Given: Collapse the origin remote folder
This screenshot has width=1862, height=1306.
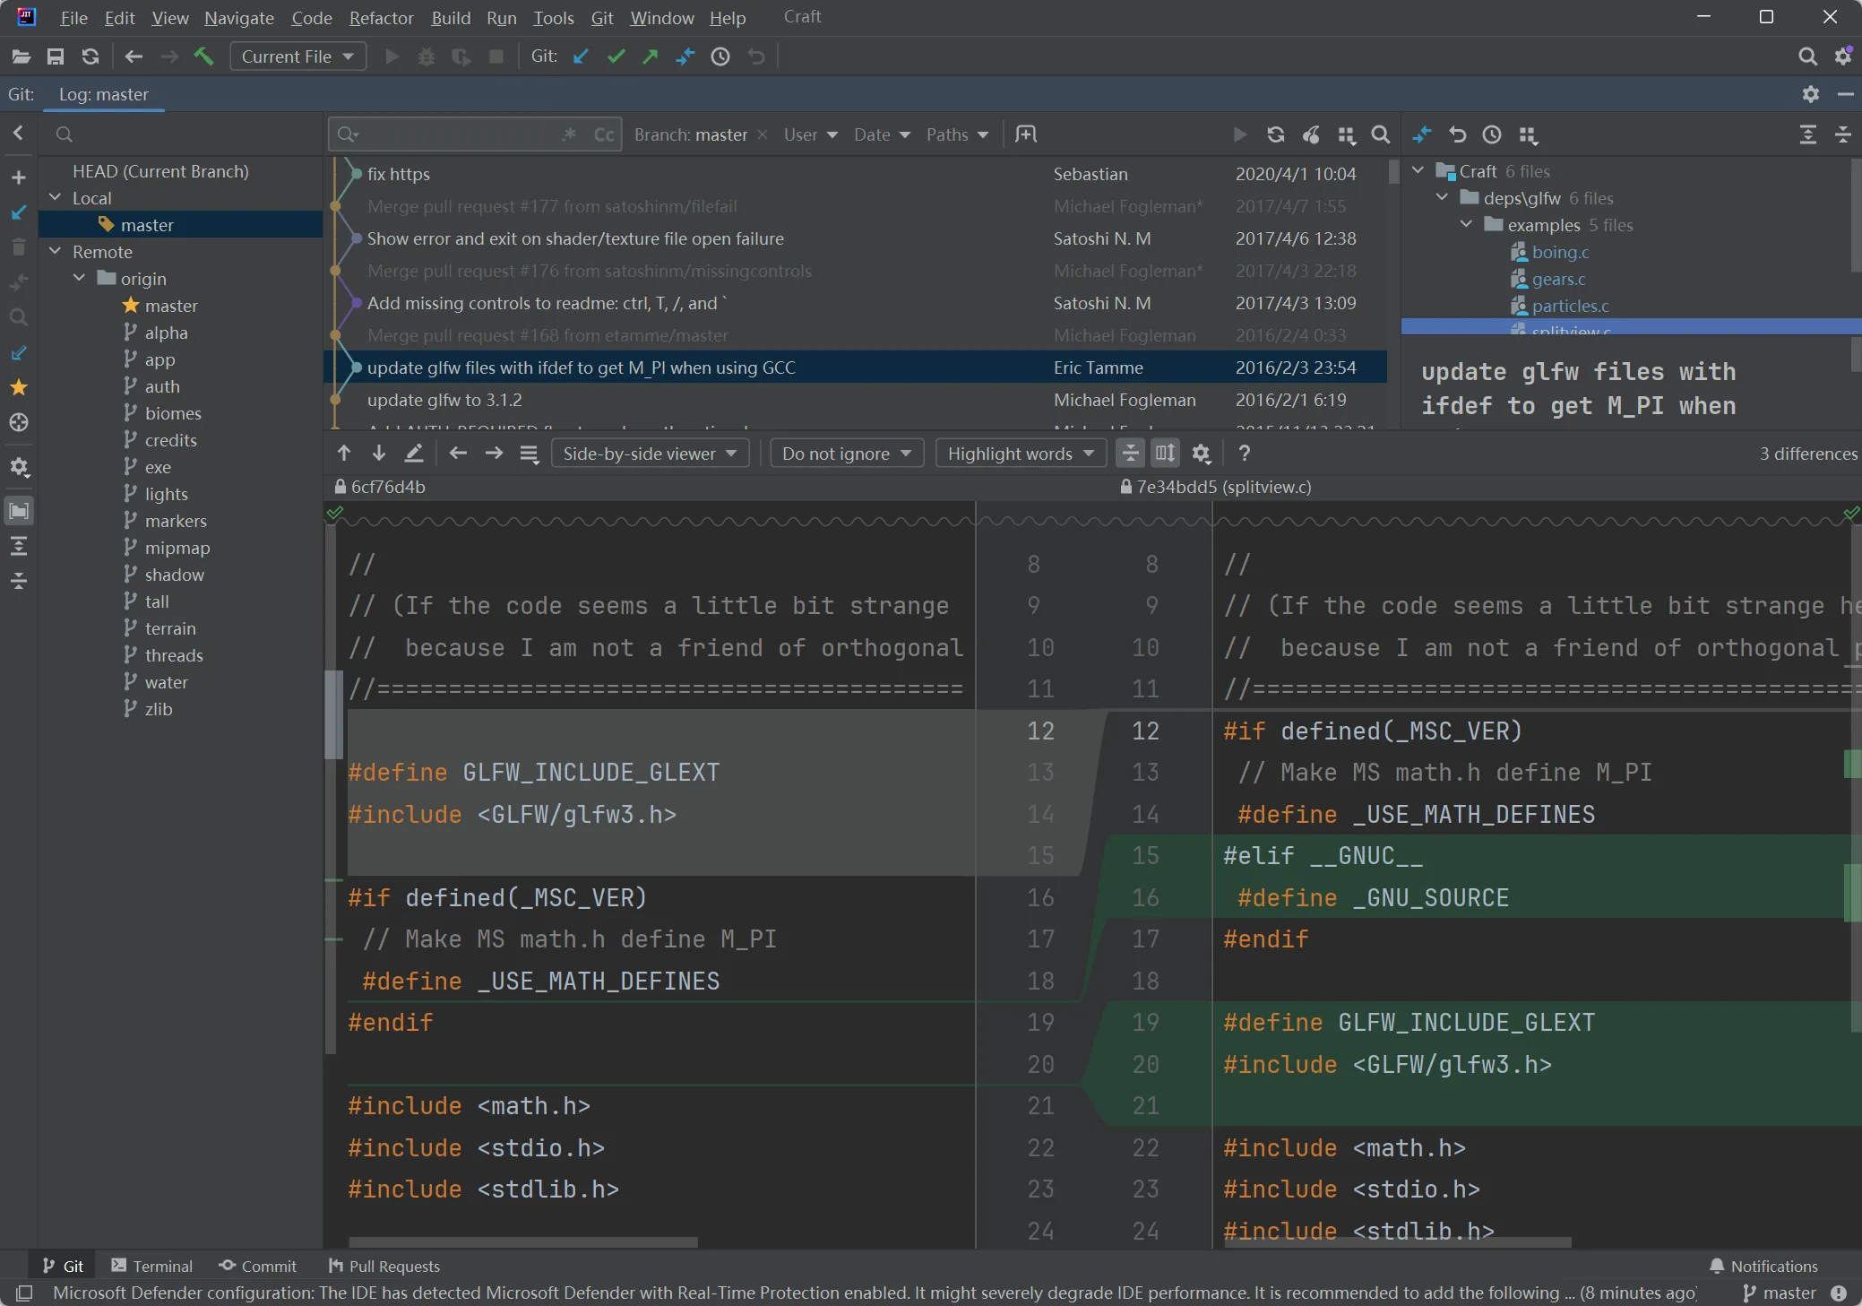Looking at the screenshot, I should [x=80, y=278].
